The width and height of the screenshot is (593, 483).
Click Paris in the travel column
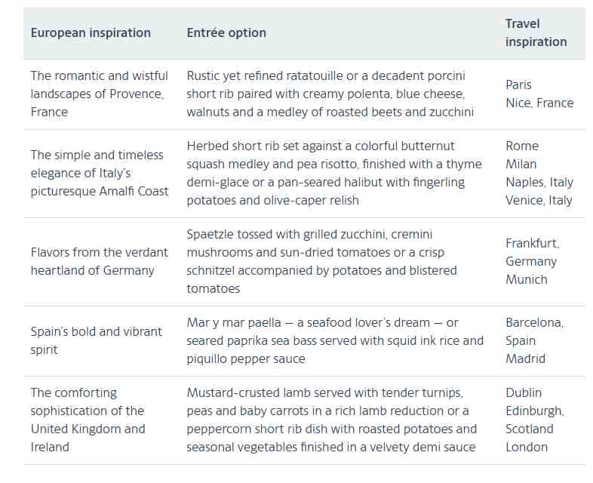coord(518,85)
